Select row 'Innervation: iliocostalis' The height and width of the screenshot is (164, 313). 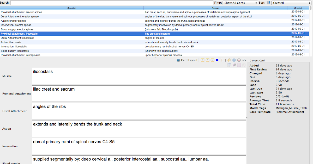click(154, 47)
